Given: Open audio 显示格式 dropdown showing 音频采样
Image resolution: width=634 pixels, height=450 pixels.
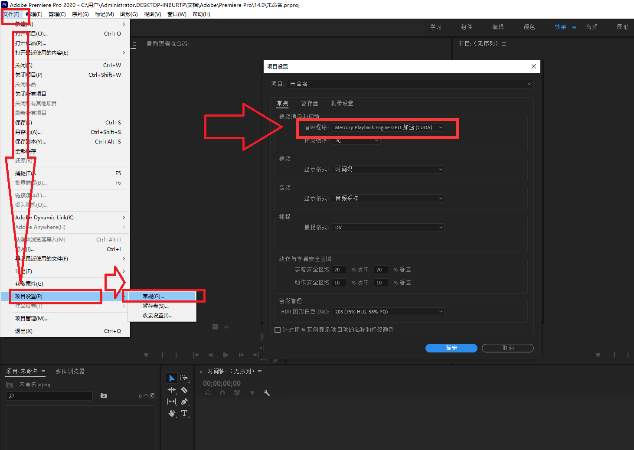Looking at the screenshot, I should pyautogui.click(x=389, y=199).
